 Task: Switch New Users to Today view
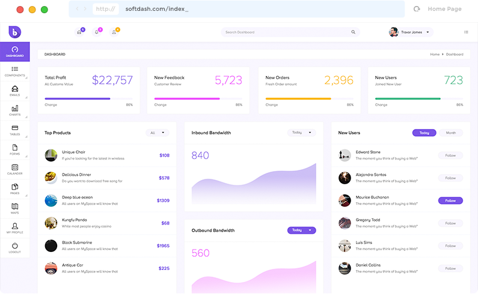[x=424, y=133]
